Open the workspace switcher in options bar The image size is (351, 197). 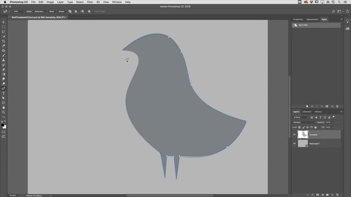click(x=339, y=11)
